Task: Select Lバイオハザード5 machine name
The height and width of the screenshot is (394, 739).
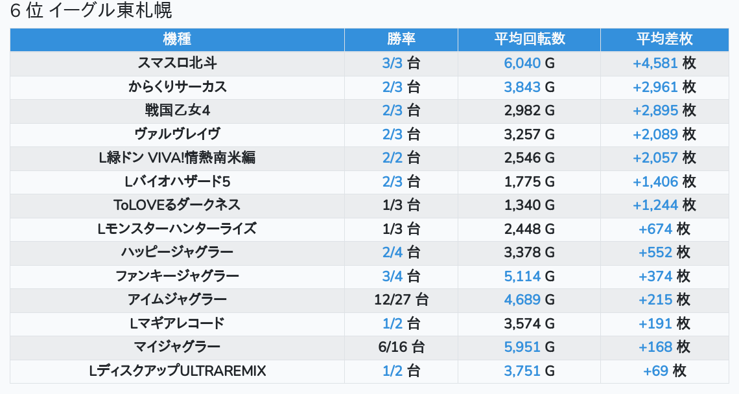Action: coord(177,181)
